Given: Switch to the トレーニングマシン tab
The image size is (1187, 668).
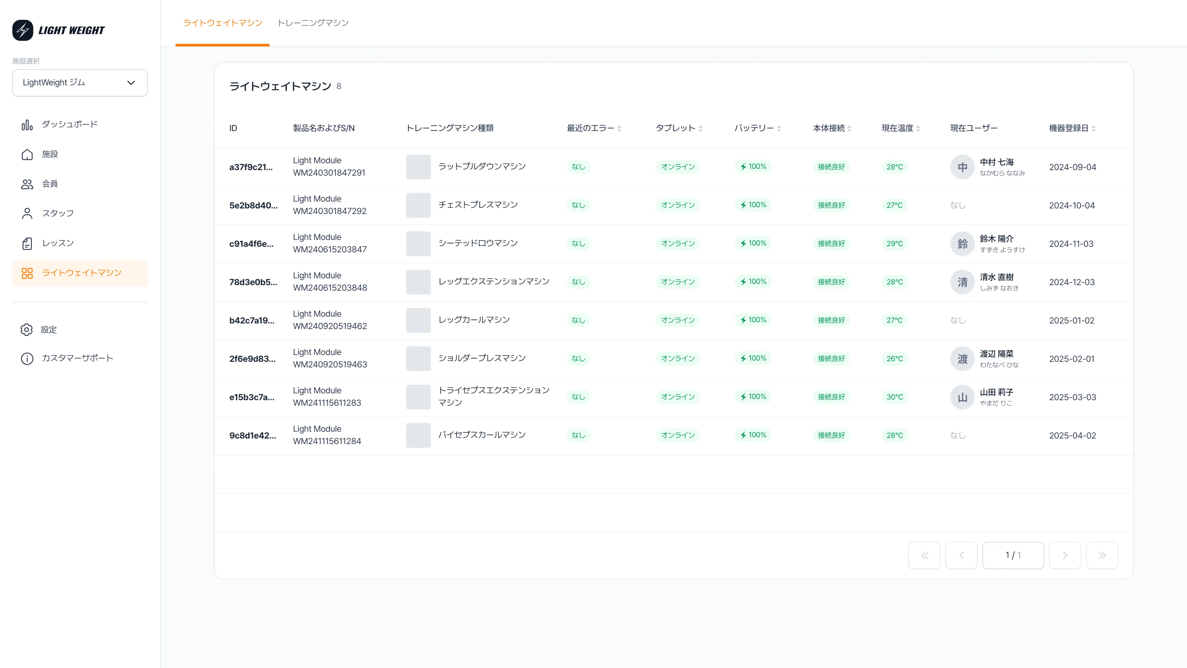Looking at the screenshot, I should (313, 23).
